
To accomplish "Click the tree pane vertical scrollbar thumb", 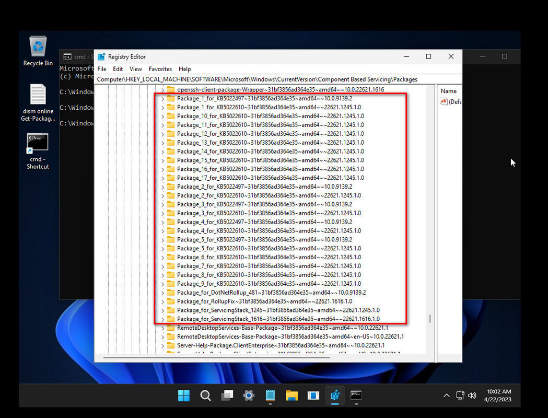I will tap(430, 318).
